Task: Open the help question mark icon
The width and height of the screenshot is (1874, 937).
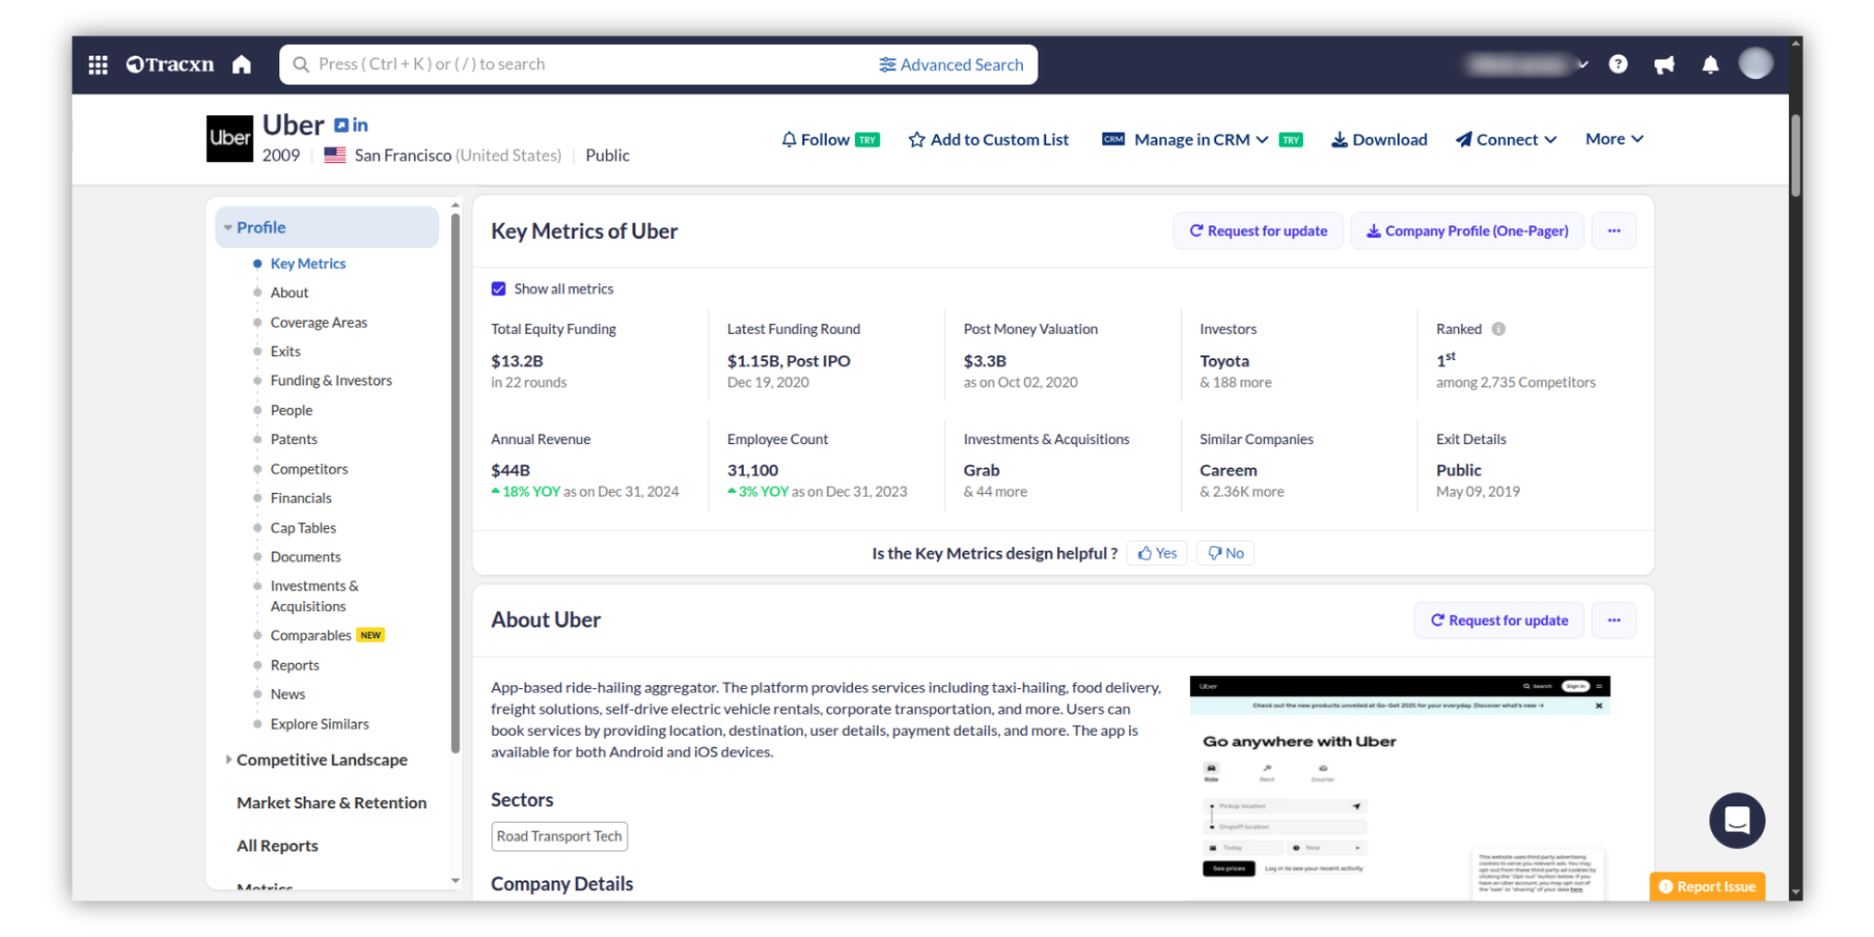Action: (1617, 64)
